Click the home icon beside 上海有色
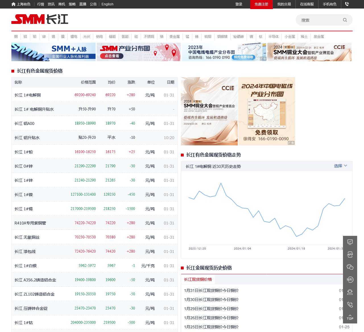The image size is (364, 332). coord(13,4)
